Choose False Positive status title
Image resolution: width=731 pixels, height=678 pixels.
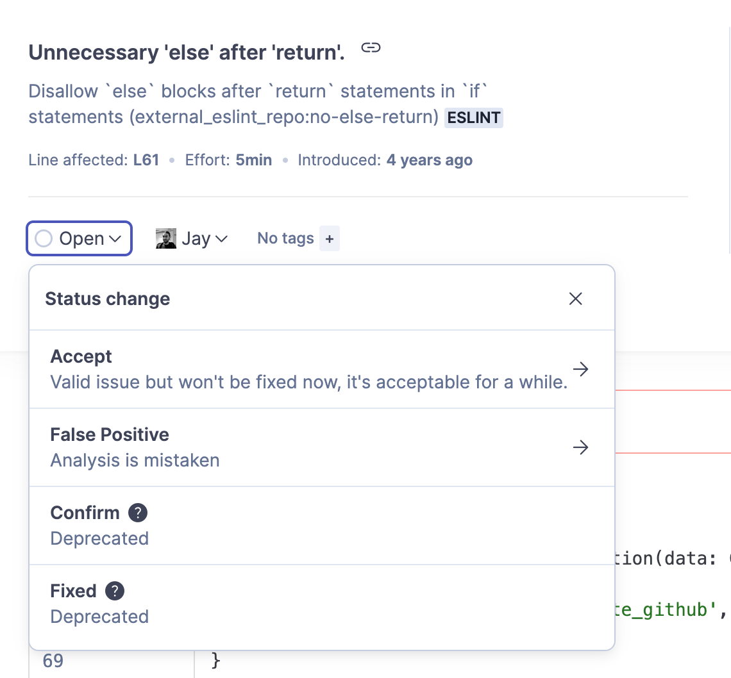110,434
